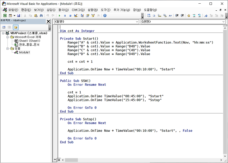Click the Toolbox icon
This screenshot has width=228, height=163.
(x=98, y=16)
